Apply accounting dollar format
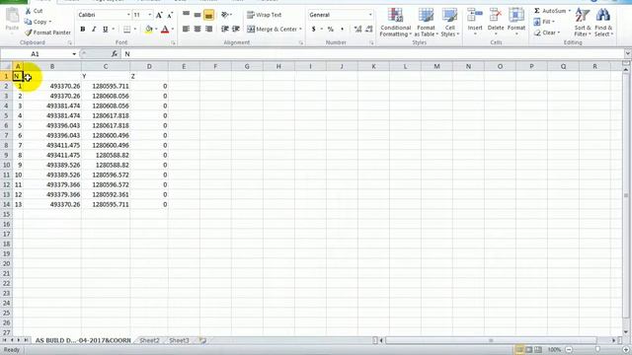632x355 pixels. tap(314, 29)
